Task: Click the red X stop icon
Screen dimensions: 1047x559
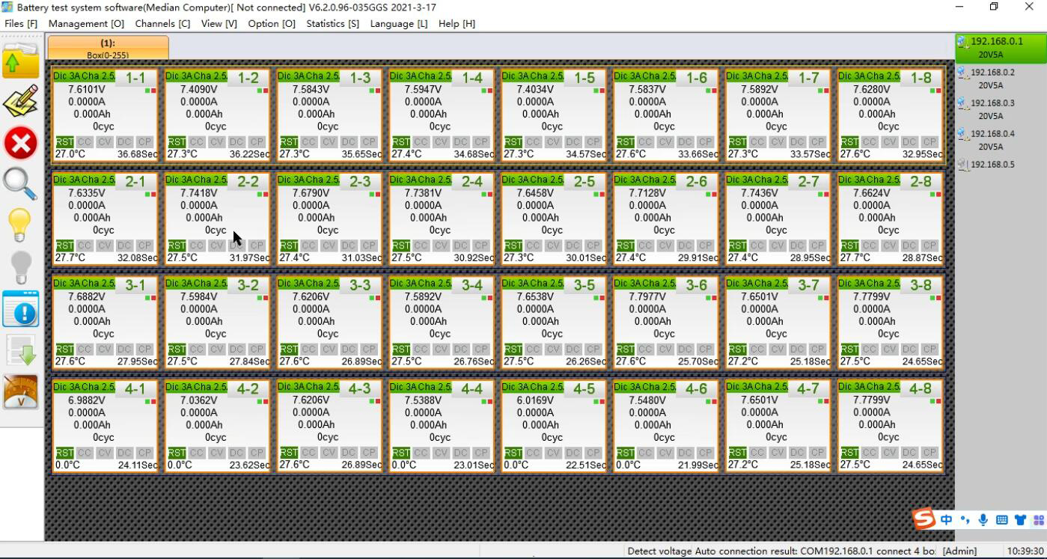Action: coord(21,142)
